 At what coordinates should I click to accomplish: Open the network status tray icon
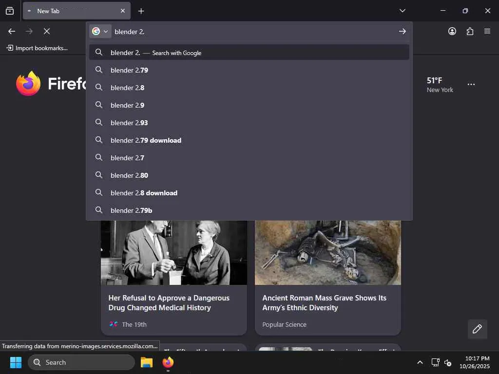[x=435, y=362]
